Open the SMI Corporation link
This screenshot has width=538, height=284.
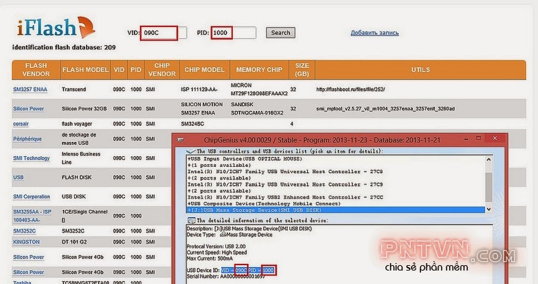pos(32,197)
